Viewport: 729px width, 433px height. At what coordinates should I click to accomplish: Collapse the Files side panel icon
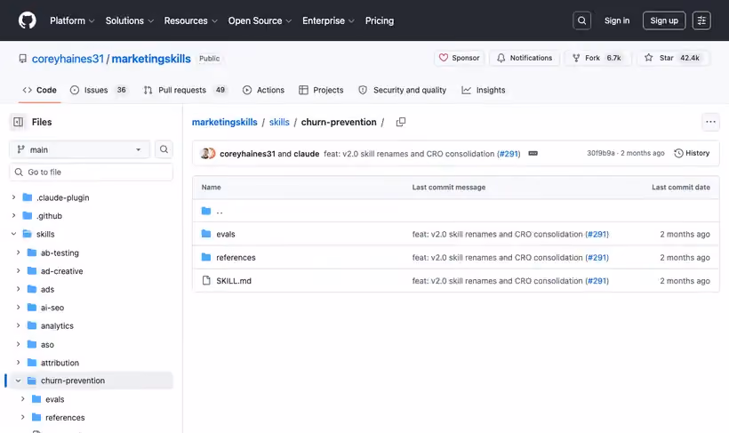(18, 122)
